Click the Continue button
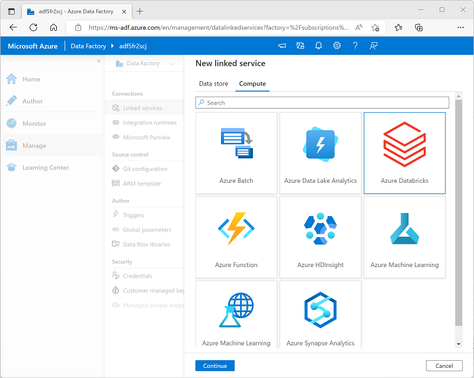This screenshot has width=474, height=378. (214, 366)
